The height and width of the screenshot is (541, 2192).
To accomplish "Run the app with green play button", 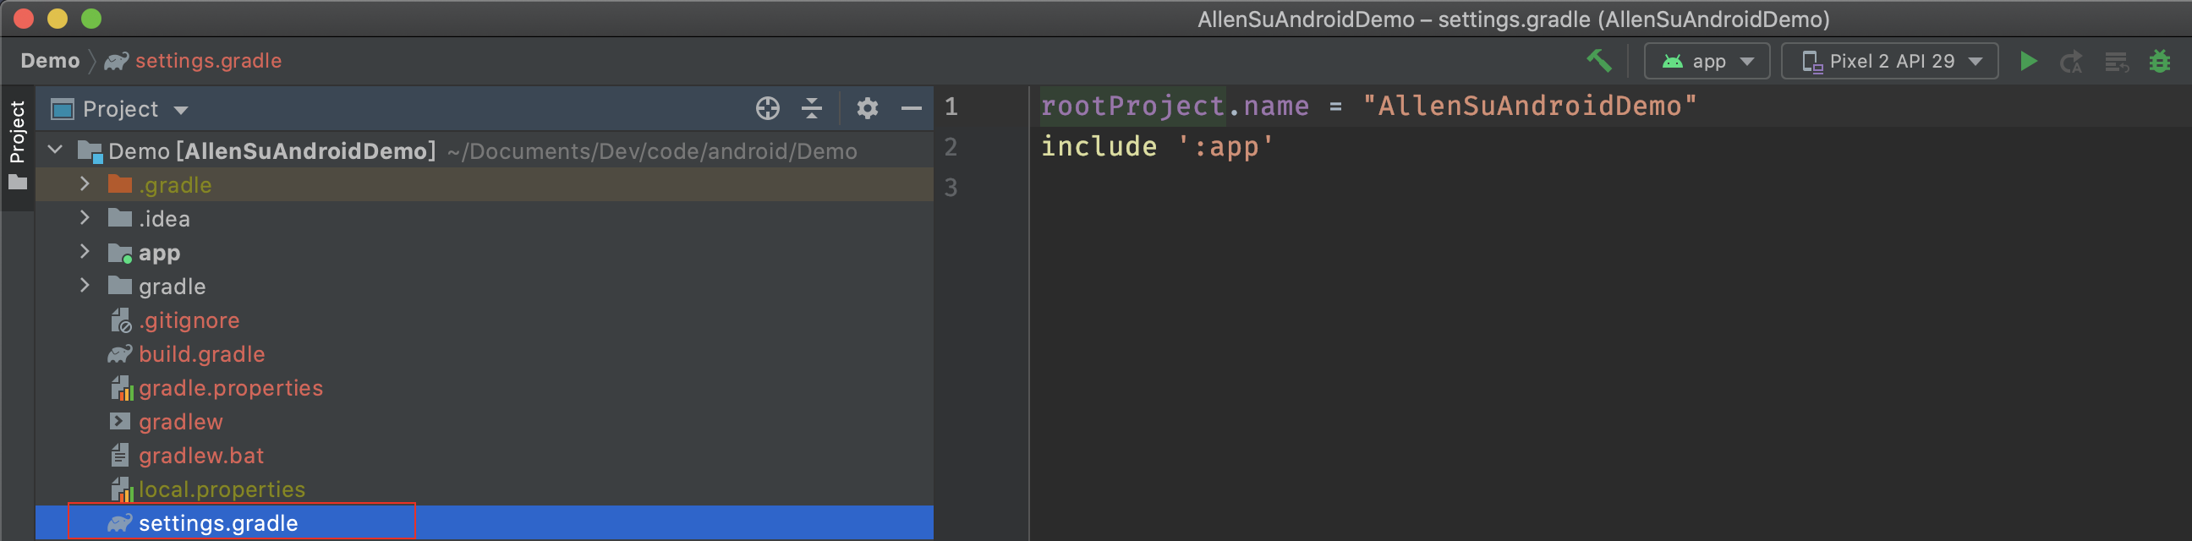I will click(x=2029, y=61).
